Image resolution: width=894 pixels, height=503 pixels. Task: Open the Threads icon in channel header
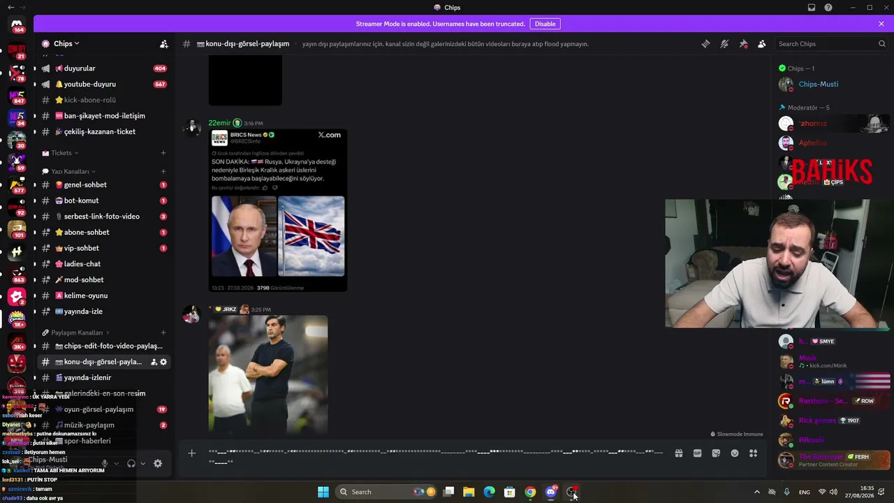click(705, 44)
